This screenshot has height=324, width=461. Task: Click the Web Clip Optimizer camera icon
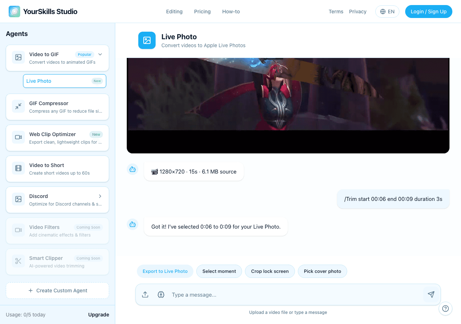(x=18, y=137)
